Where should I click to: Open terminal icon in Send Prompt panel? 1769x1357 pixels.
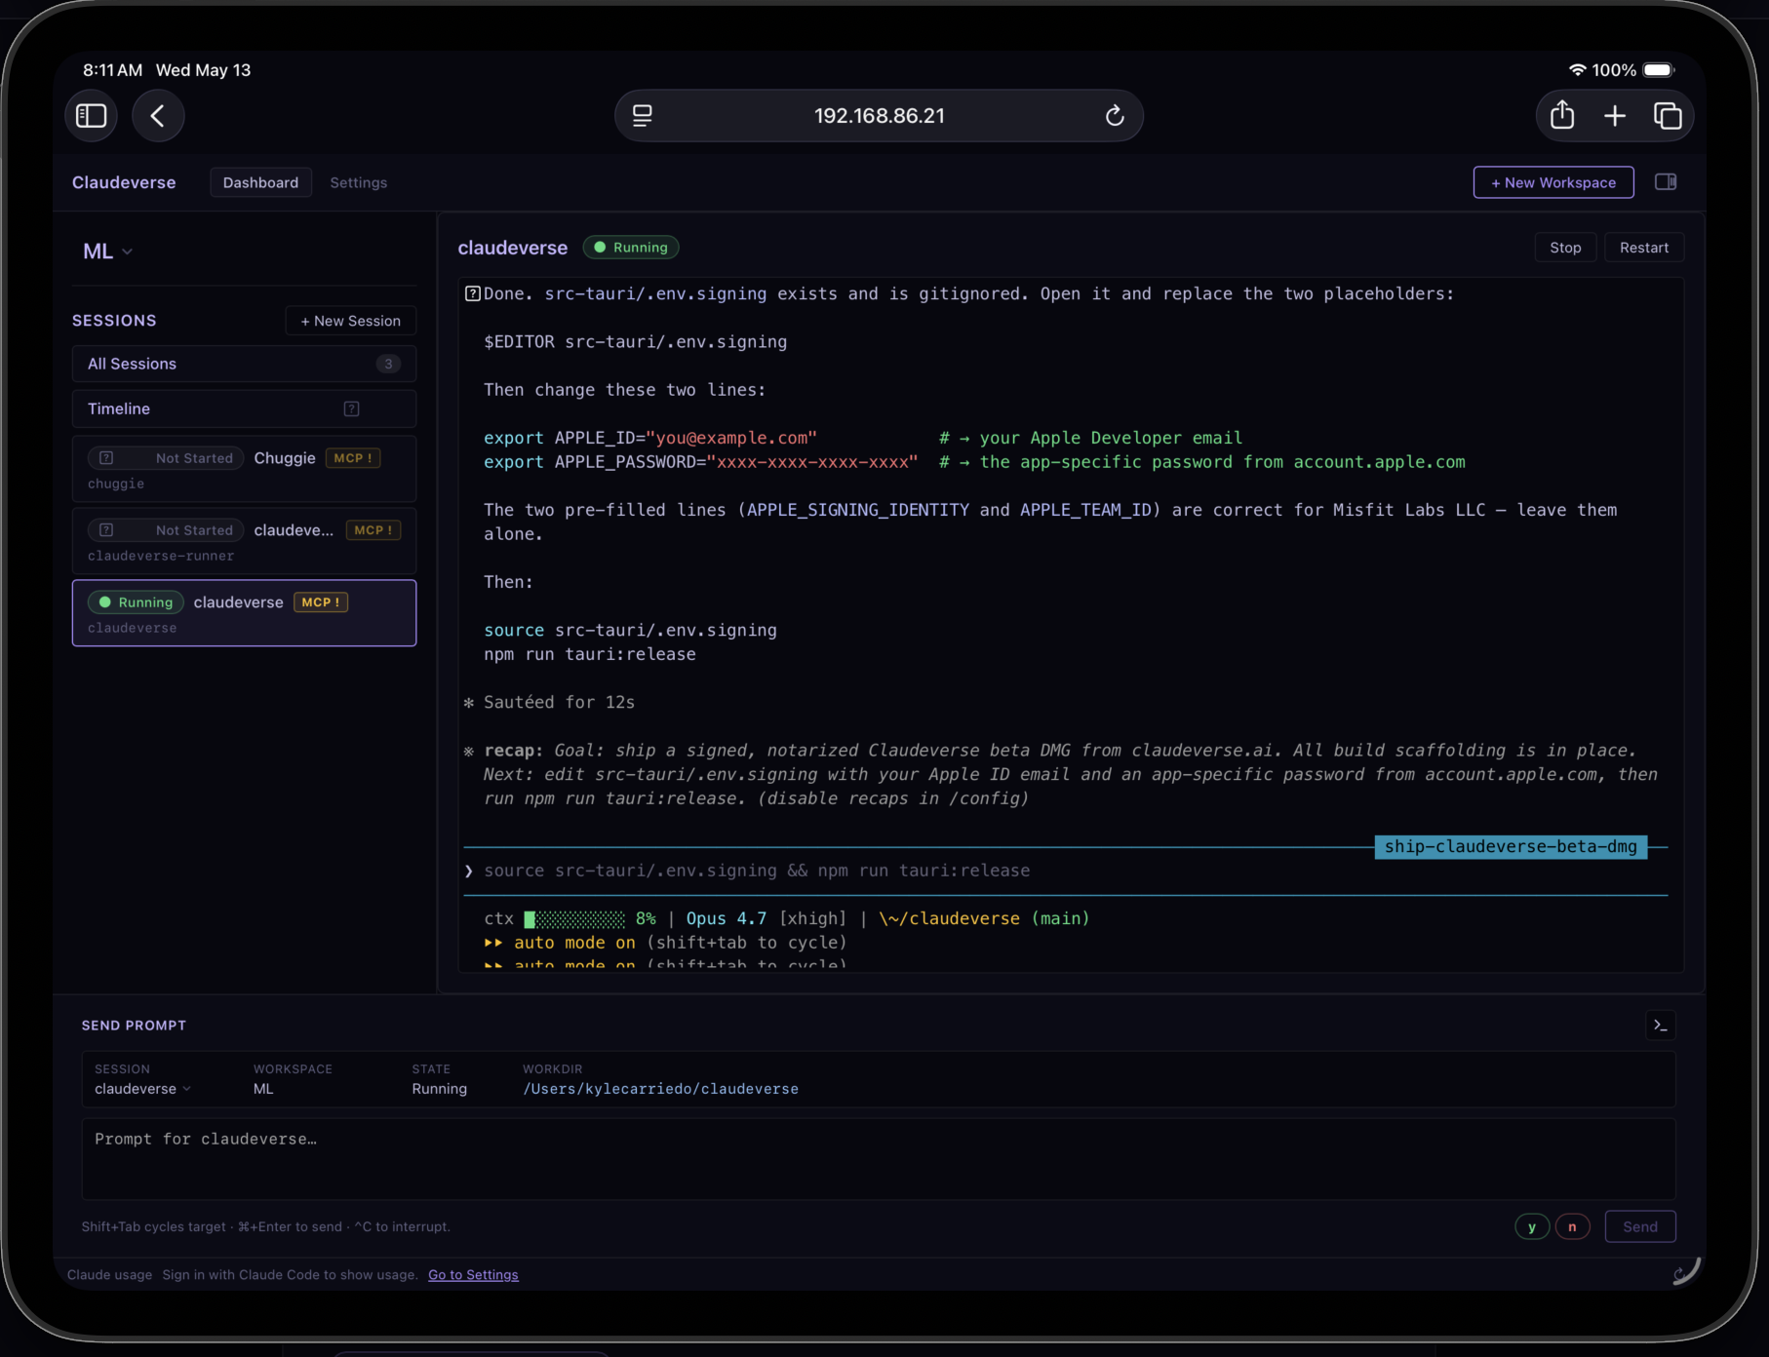(1661, 1026)
